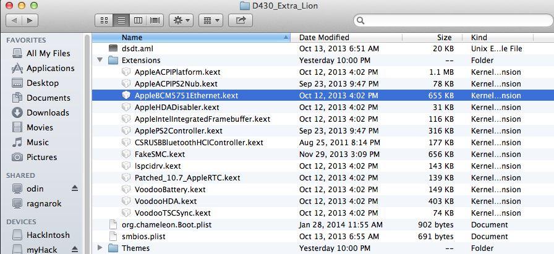Click the Share toolbar button
The width and height of the screenshot is (554, 254).
click(241, 20)
